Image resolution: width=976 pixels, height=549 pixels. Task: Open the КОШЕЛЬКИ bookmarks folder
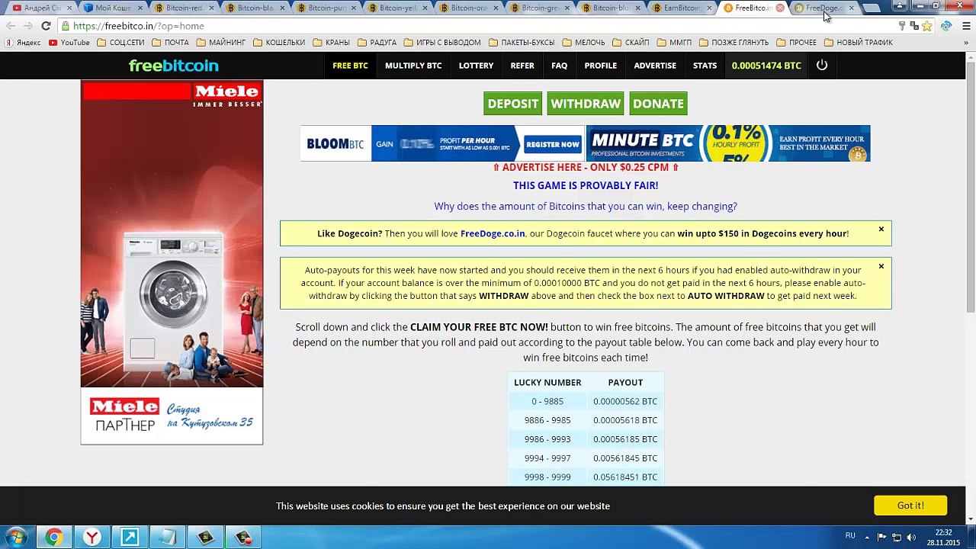[x=279, y=43]
